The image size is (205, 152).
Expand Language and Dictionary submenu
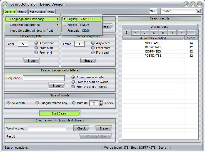32,19
